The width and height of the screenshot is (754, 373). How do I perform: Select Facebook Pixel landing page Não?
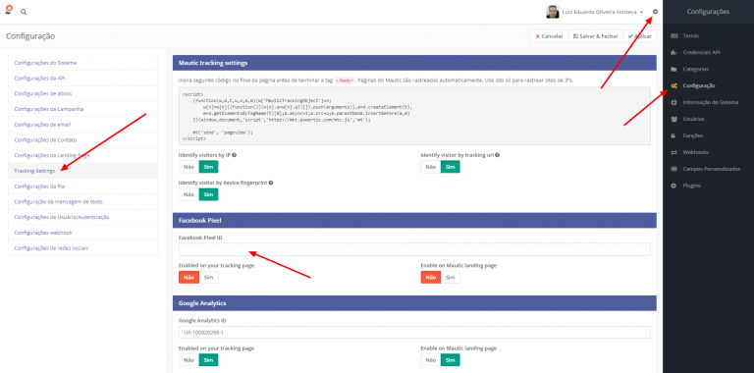click(430, 278)
